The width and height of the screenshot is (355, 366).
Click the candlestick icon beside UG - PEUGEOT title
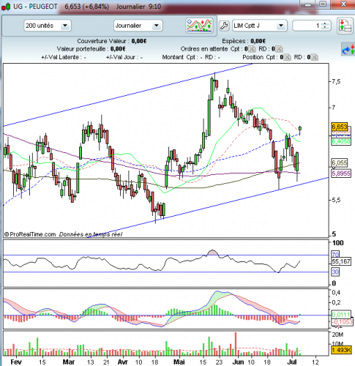click(x=6, y=7)
